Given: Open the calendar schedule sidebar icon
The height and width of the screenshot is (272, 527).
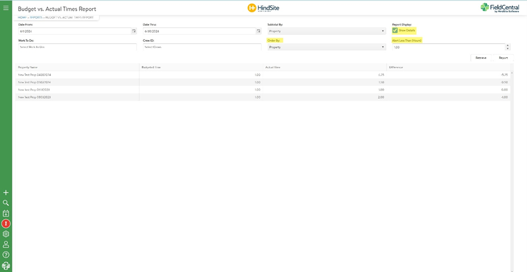Looking at the screenshot, I should [6, 213].
